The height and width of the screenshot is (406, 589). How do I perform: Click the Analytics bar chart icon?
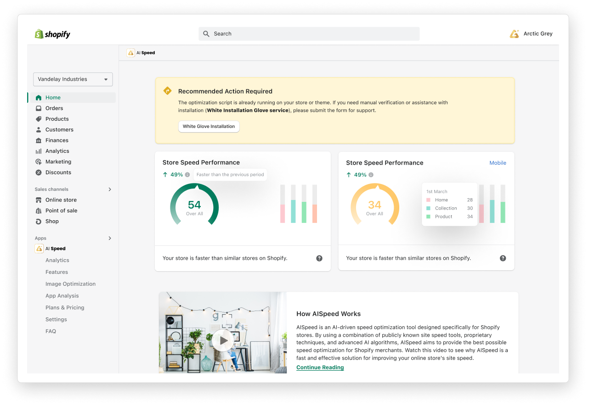pyautogui.click(x=39, y=151)
